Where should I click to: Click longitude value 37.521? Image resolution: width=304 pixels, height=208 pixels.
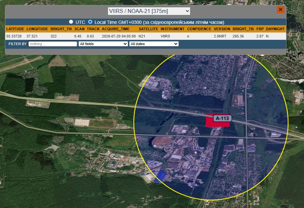[x=32, y=36]
